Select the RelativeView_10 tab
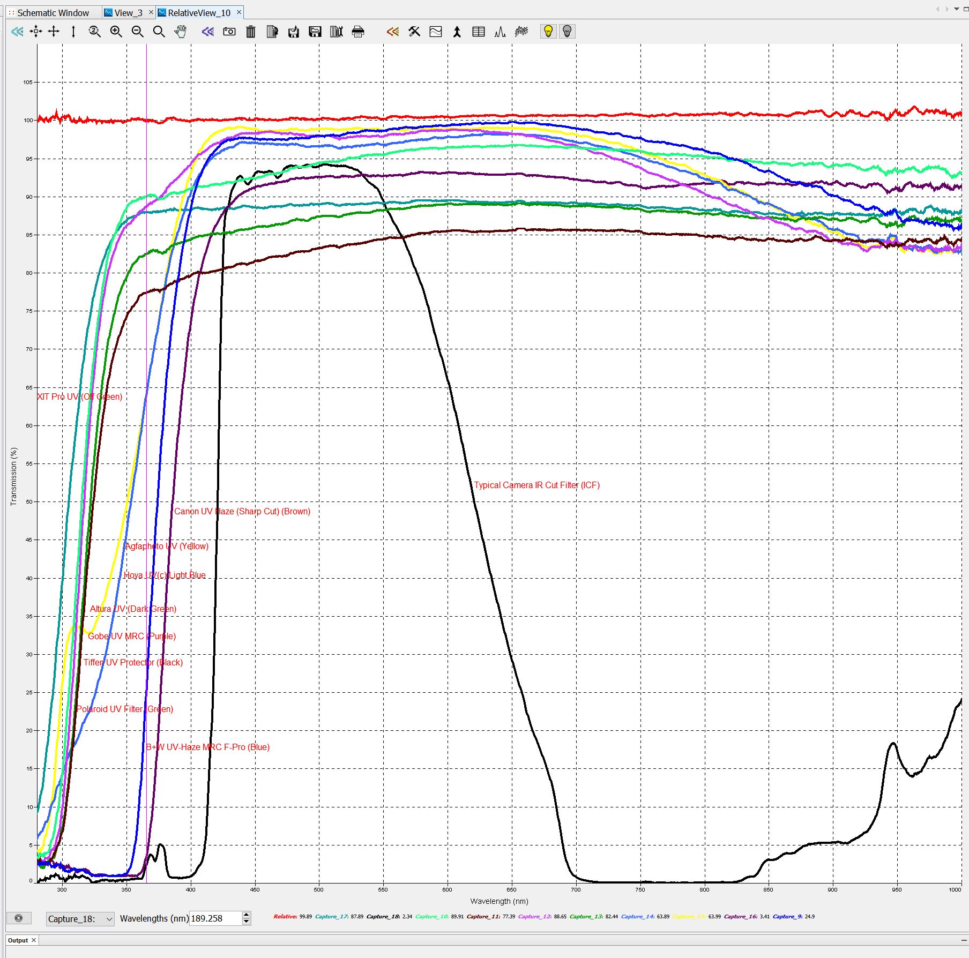 (x=199, y=13)
